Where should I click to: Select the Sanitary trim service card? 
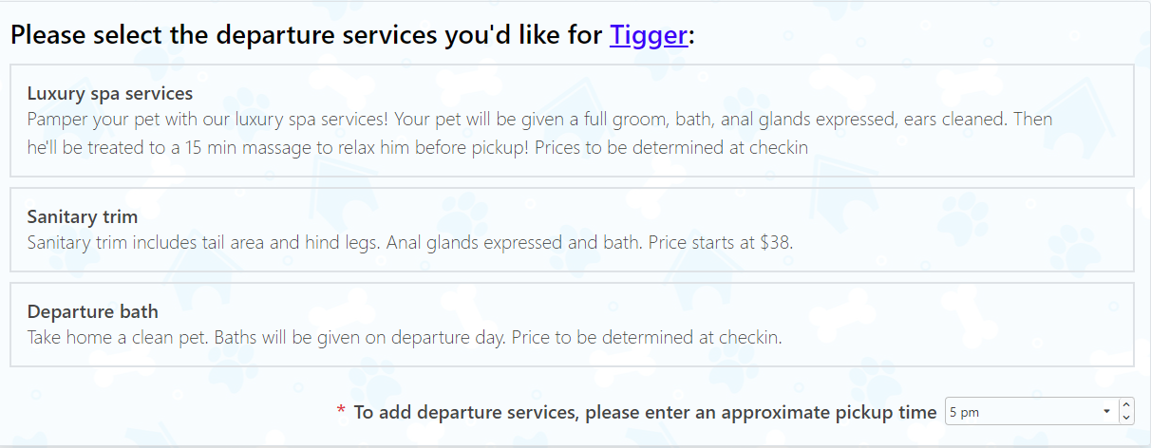click(572, 230)
